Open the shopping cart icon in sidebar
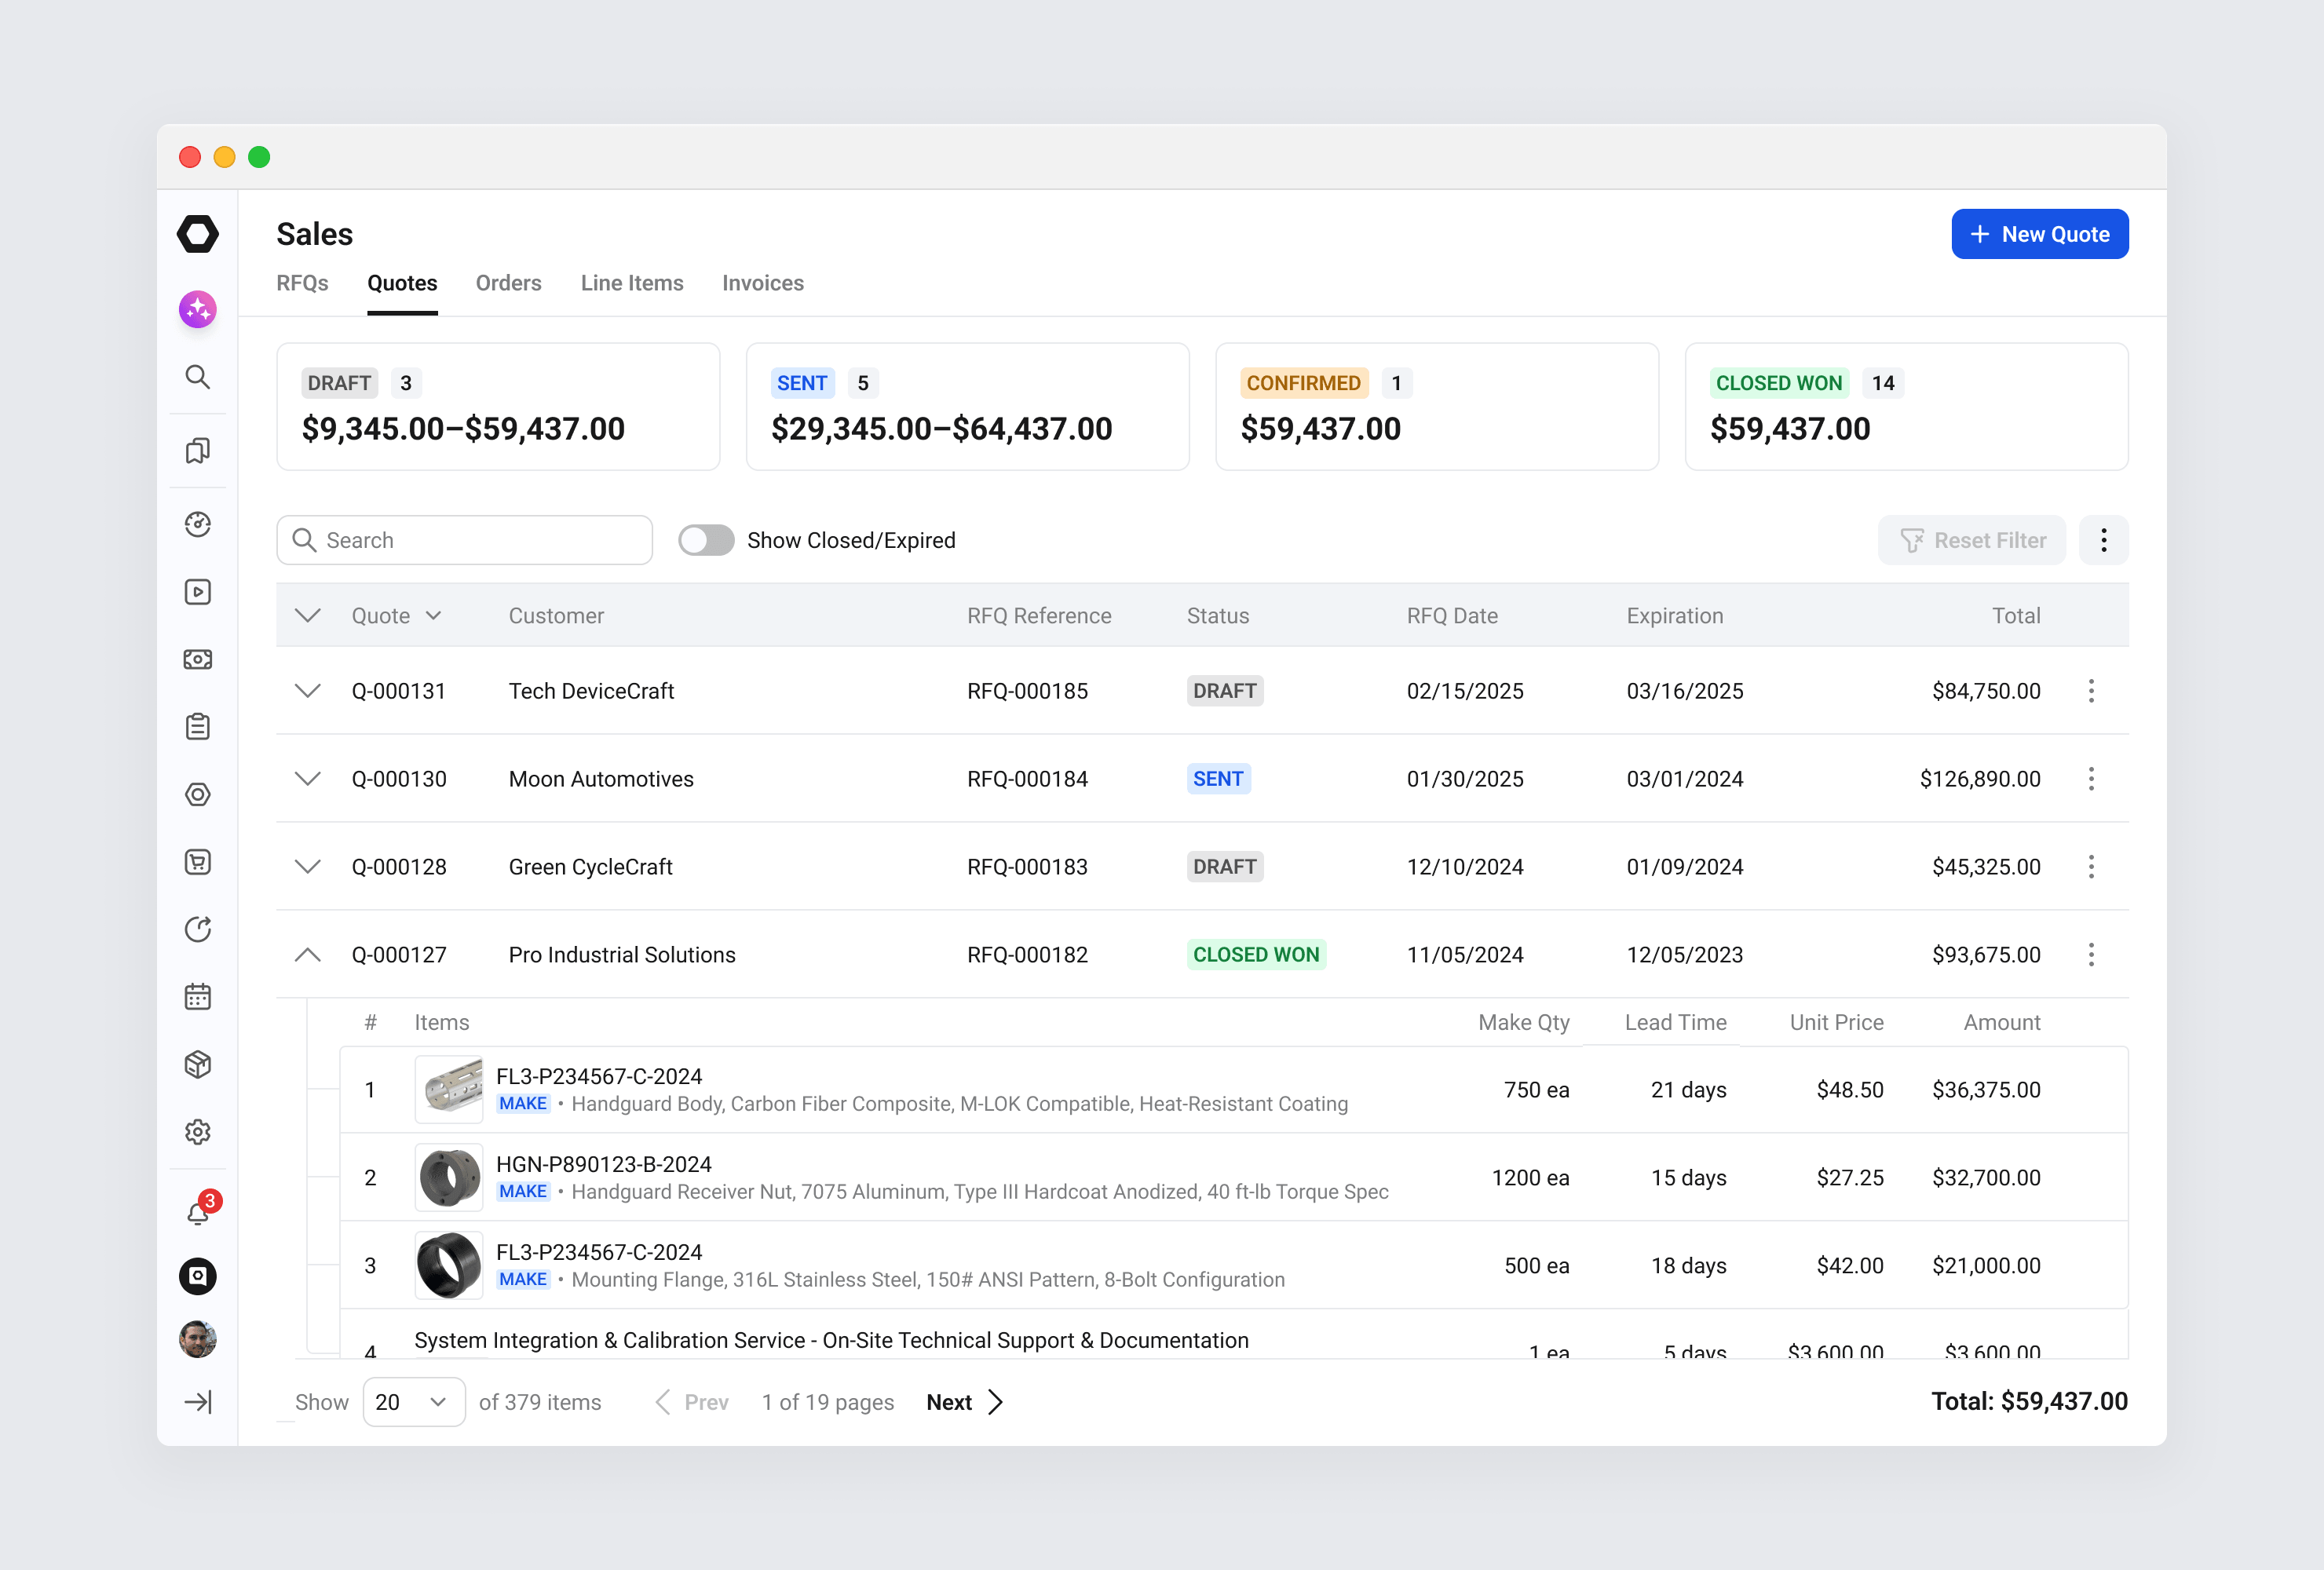 [x=198, y=862]
